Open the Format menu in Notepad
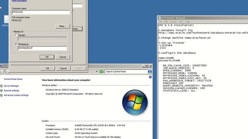The image size is (248, 139). click(173, 22)
